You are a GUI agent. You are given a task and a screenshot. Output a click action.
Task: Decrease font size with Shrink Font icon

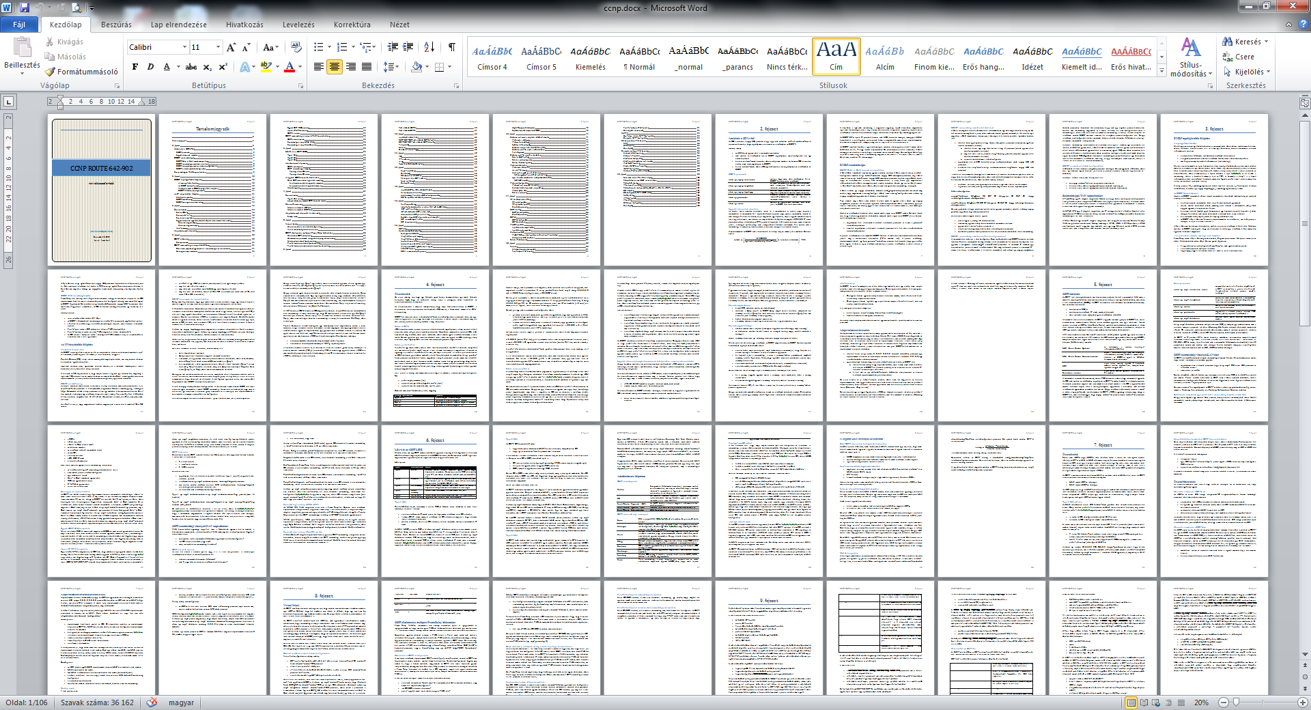pos(246,47)
